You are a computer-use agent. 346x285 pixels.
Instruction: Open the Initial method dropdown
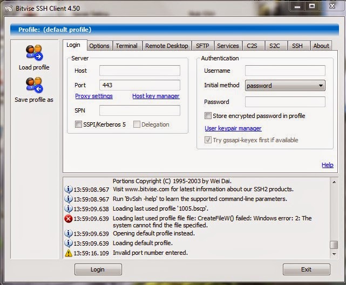pos(285,86)
